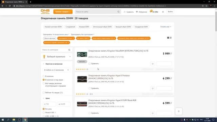Select the Менее 4 000 price option
The width and height of the screenshot is (217, 122).
44,113
